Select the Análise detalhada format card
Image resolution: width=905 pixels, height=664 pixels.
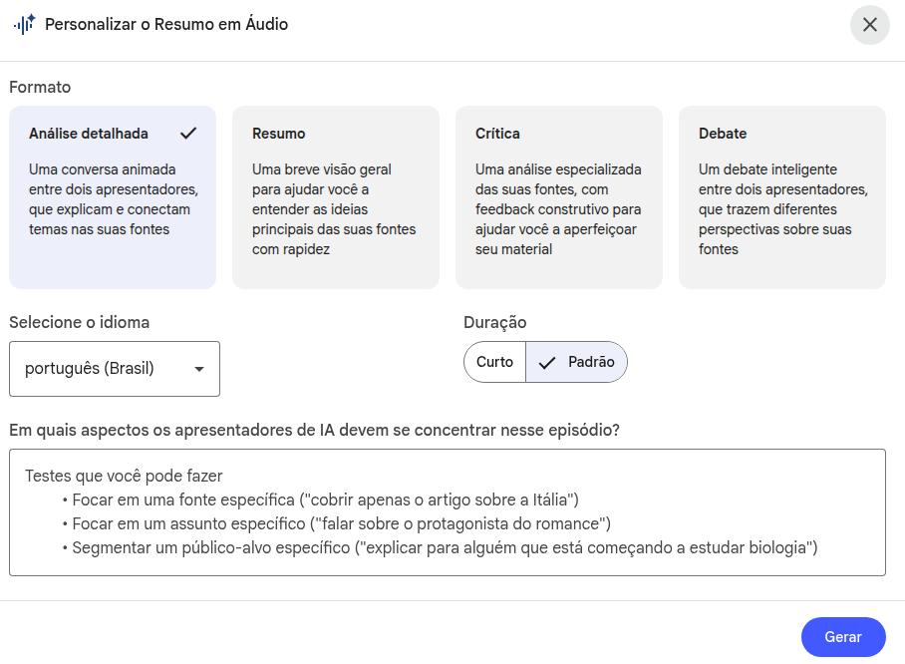click(x=112, y=196)
